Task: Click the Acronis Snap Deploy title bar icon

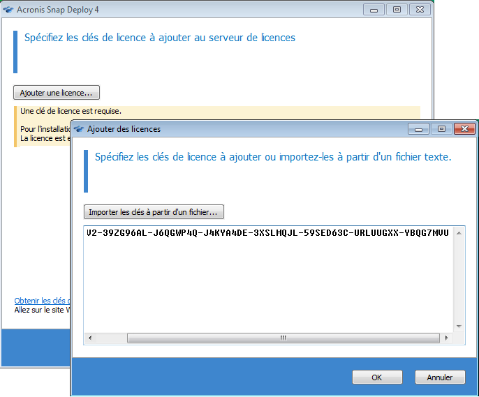Action: click(8, 9)
